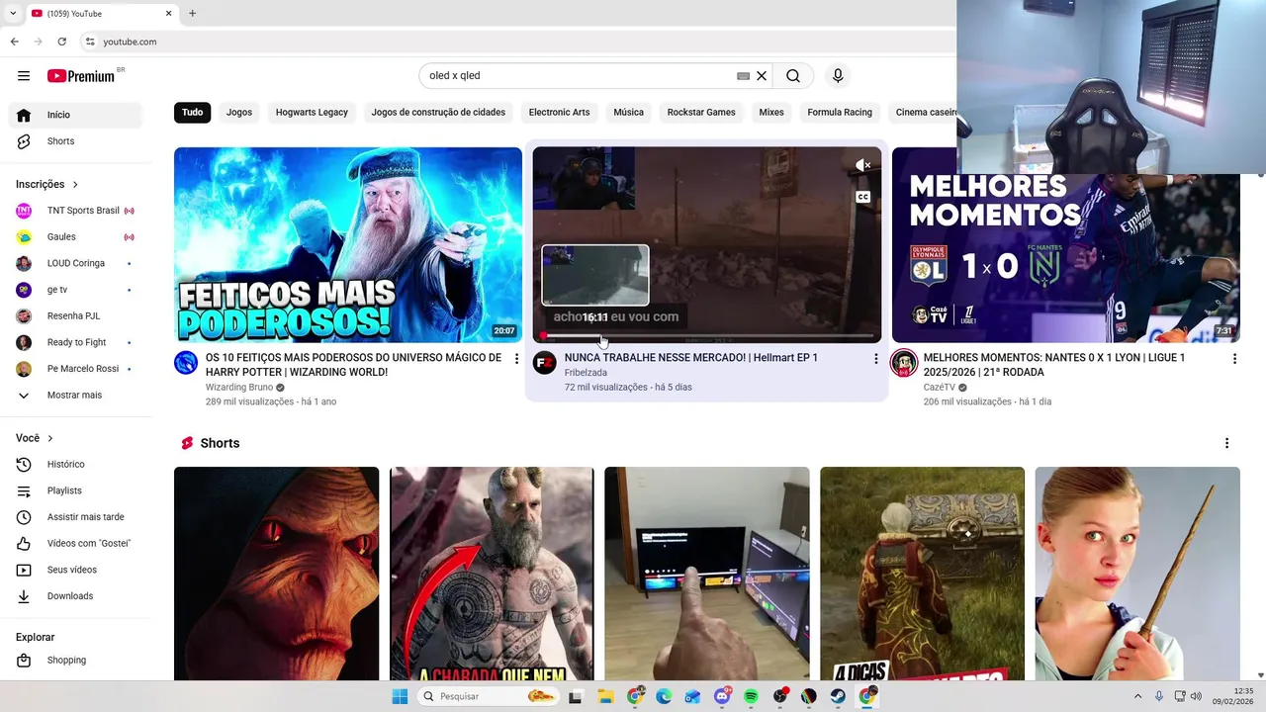Select the Música filter chip
This screenshot has height=712, width=1266.
(x=628, y=113)
